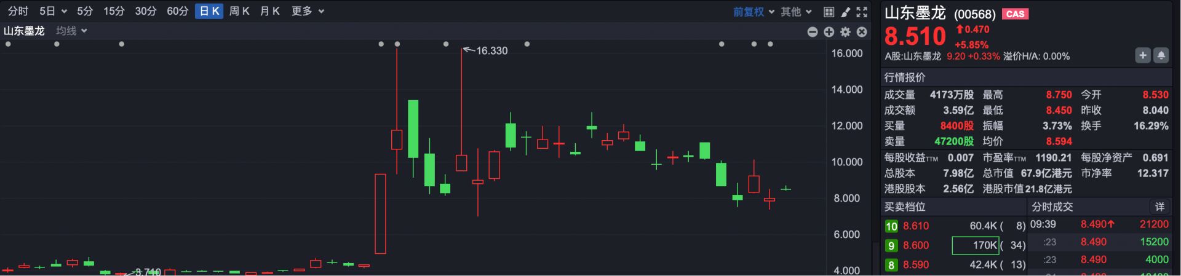The height and width of the screenshot is (276, 1181).
Task: Add stock to watchlist plus button
Action: coord(1142,55)
